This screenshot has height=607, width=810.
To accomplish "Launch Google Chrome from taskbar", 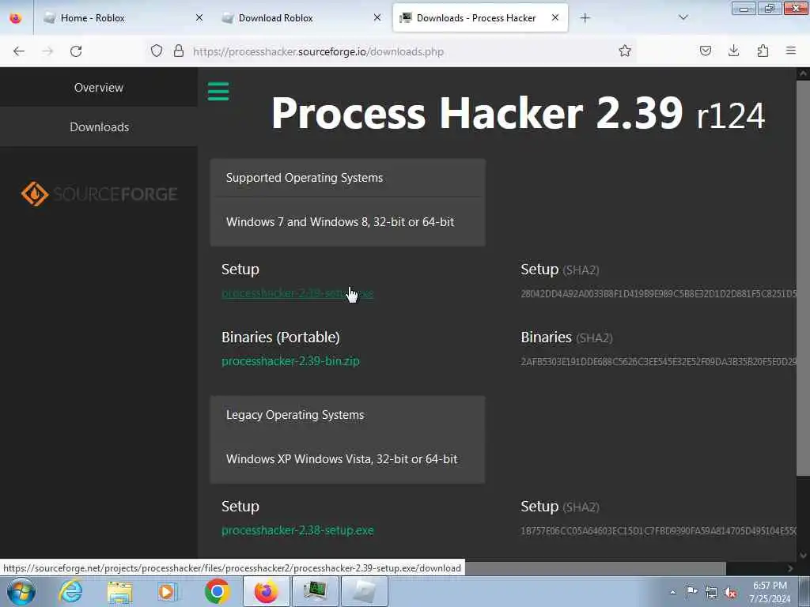I will pos(217,591).
